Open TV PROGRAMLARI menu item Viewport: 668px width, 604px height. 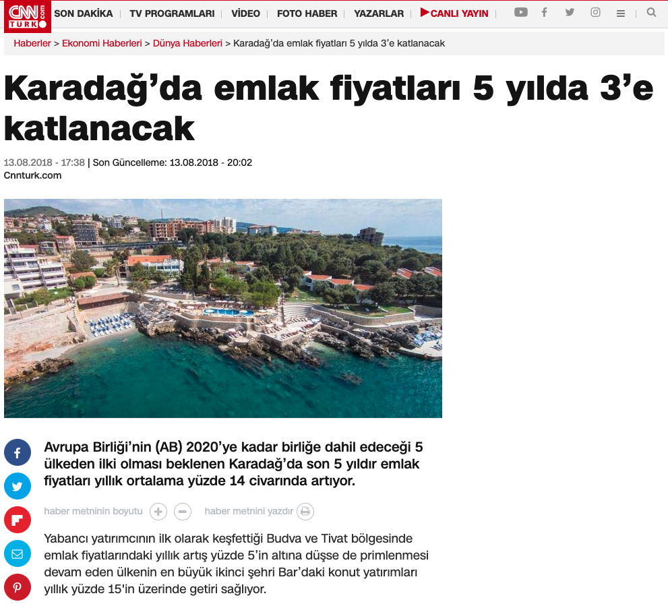pyautogui.click(x=172, y=13)
